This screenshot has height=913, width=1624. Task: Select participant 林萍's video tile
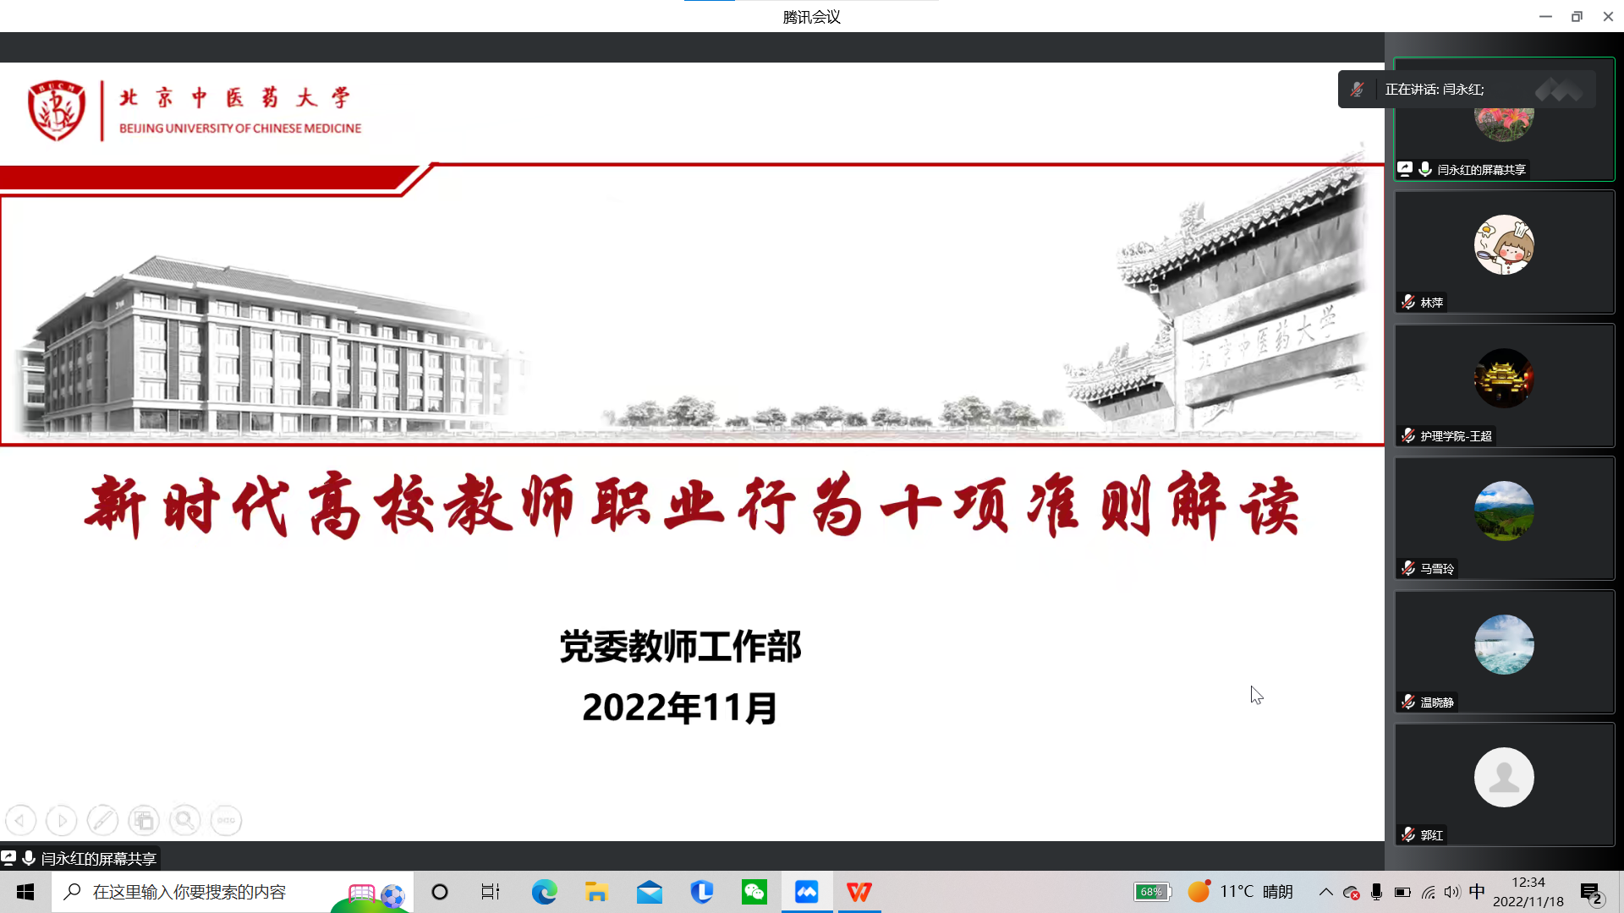coord(1503,252)
